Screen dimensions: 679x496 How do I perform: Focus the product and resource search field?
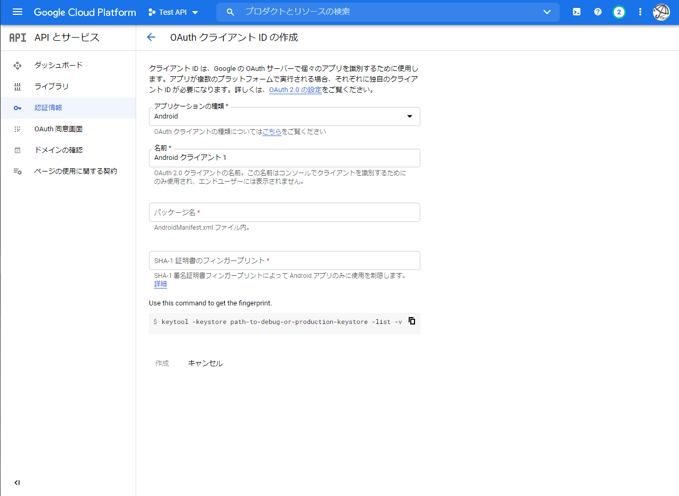click(387, 12)
